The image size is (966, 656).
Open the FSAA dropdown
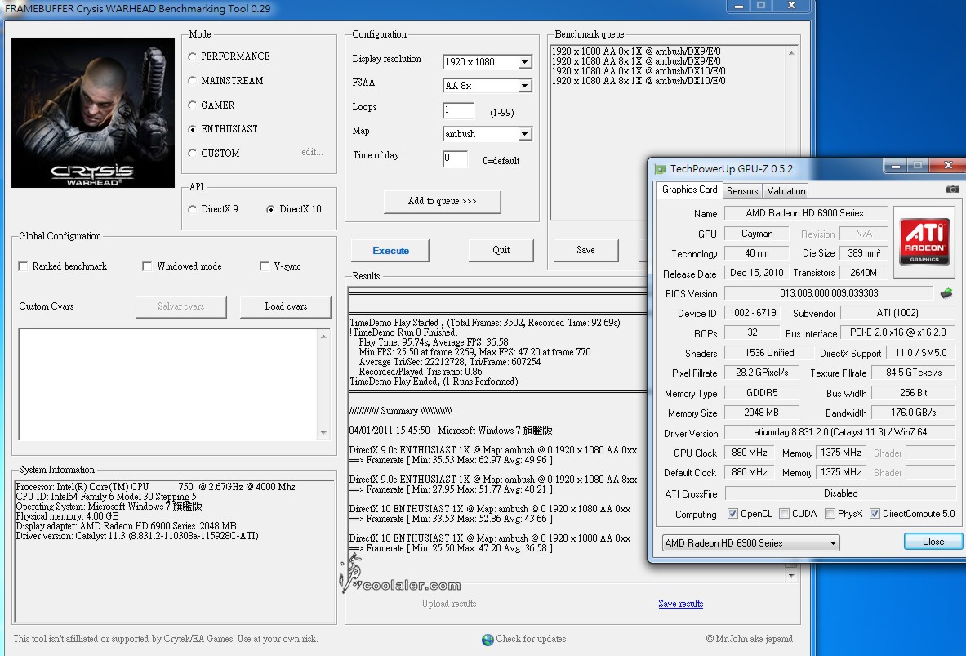pyautogui.click(x=524, y=86)
